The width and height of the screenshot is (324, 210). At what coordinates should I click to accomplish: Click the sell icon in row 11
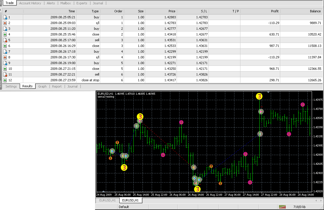pyautogui.click(x=5, y=74)
